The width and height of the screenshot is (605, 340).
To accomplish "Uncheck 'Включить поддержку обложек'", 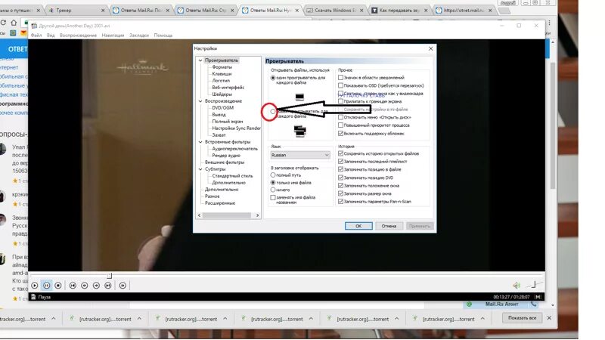I will pos(341,134).
